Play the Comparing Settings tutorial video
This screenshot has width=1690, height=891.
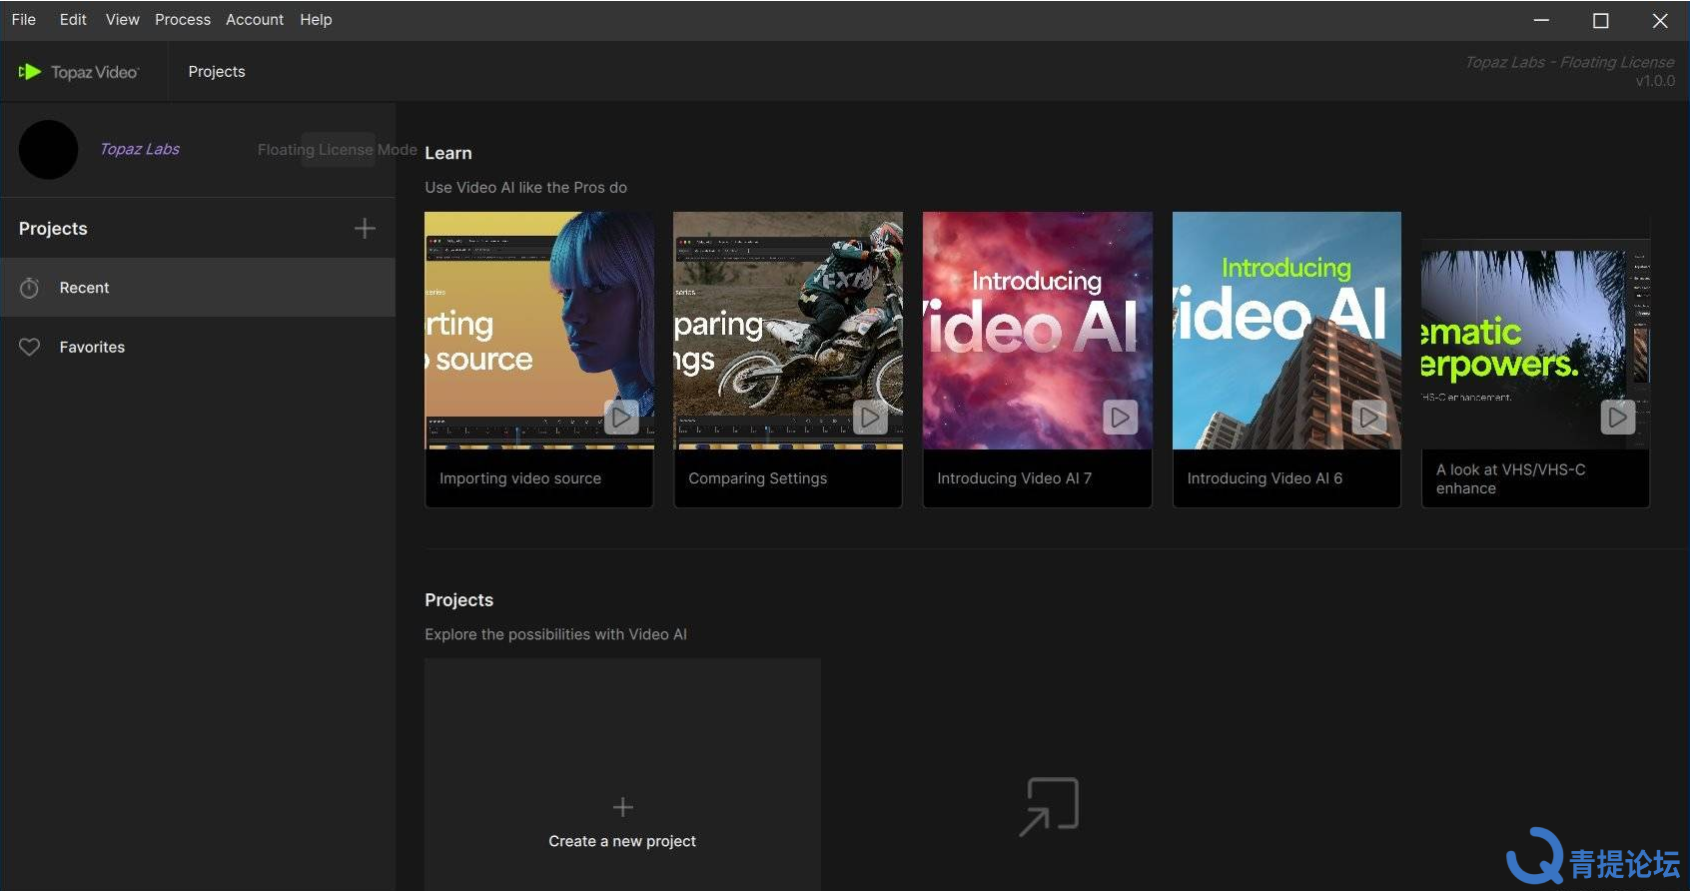pyautogui.click(x=870, y=417)
